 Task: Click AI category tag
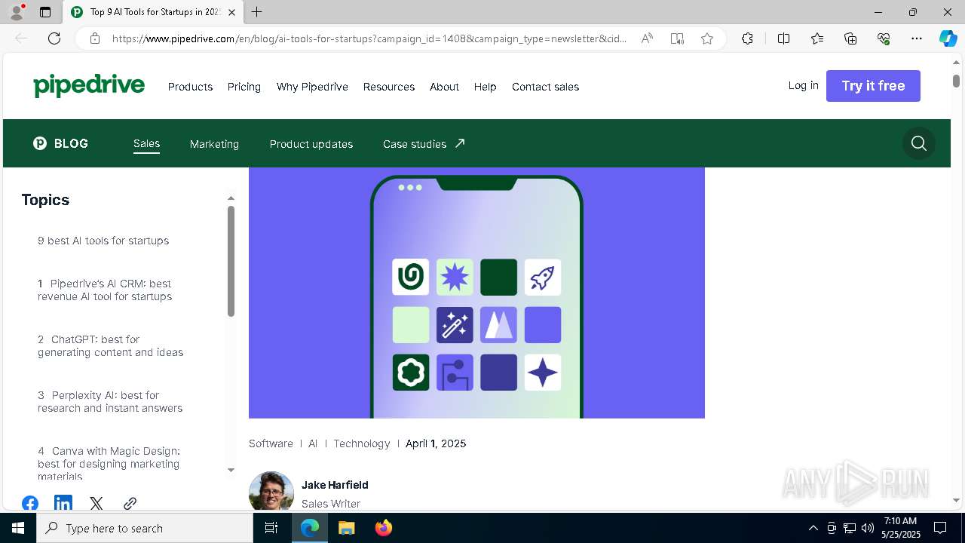click(313, 443)
